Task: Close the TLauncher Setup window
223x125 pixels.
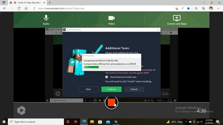Action: (158, 30)
